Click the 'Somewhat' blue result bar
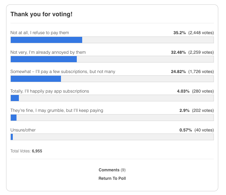Viewport: 226px width, 195px height. point(36,79)
